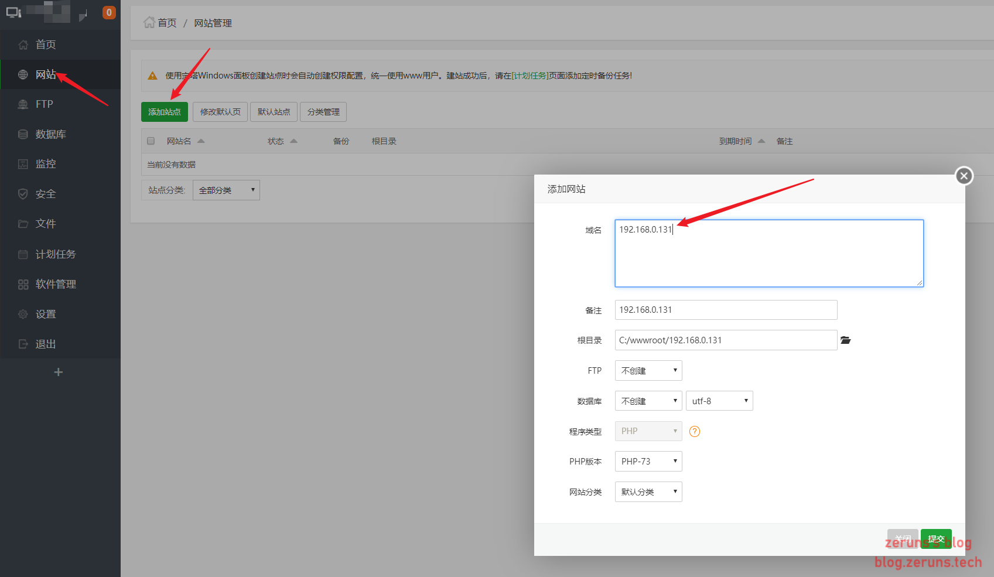Click the folder browse icon beside 根目录
994x577 pixels.
click(x=845, y=340)
